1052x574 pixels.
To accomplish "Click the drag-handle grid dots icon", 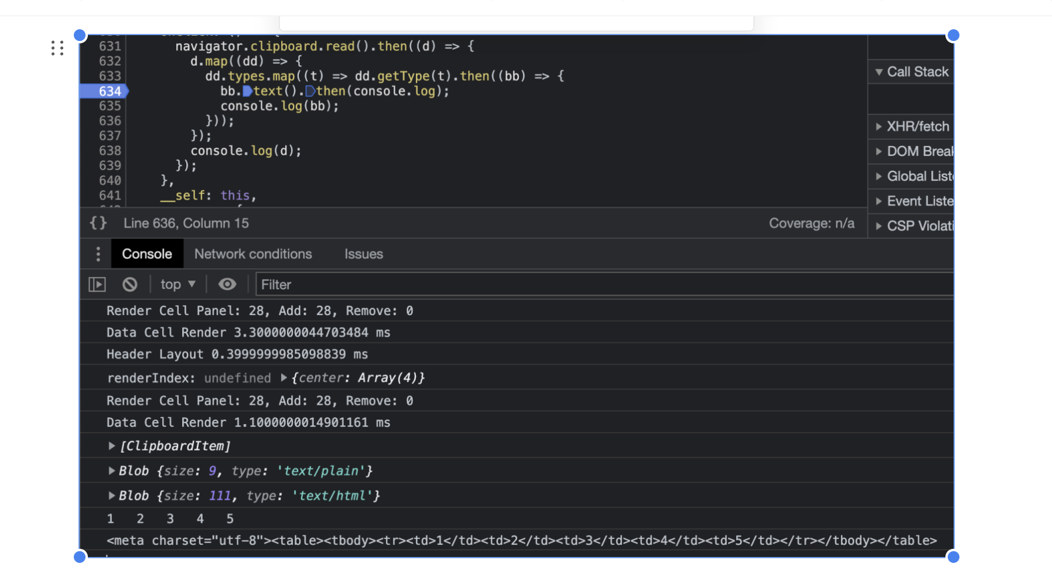I will click(x=57, y=47).
